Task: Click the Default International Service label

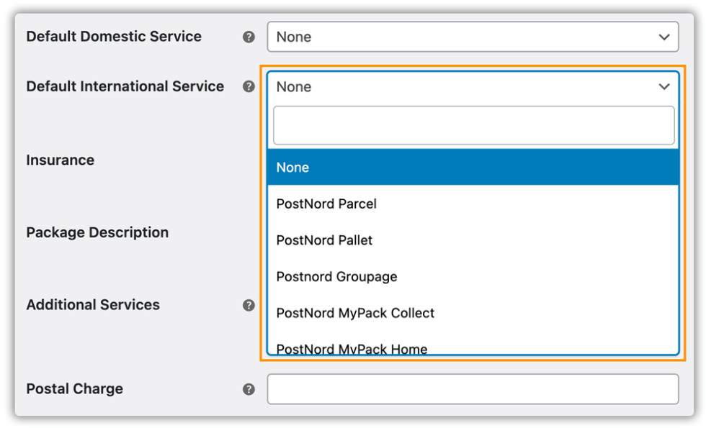Action: tap(125, 86)
